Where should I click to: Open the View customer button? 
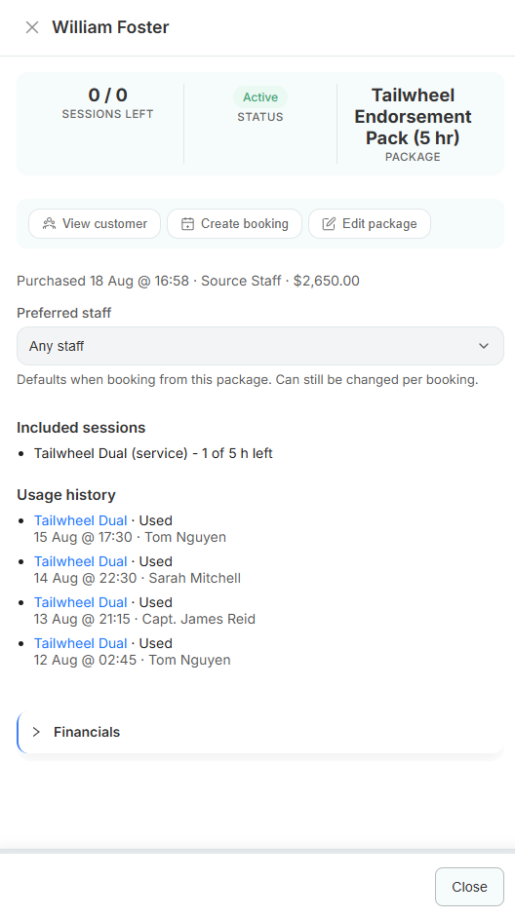[x=95, y=223]
